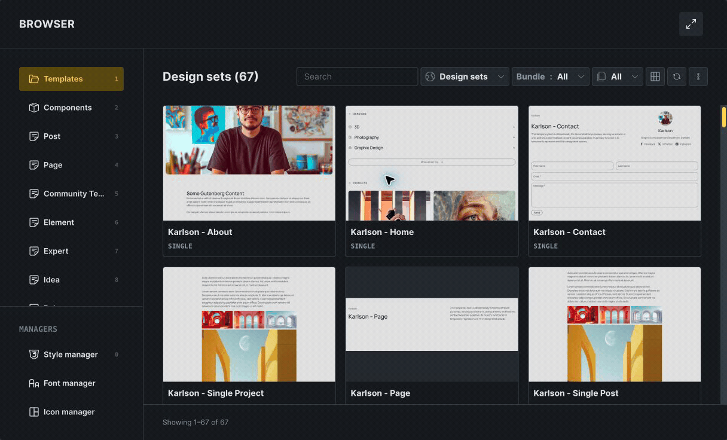Screen dimensions: 727x440
Task: Click the Community Templates icon
Action: [x=34, y=194]
